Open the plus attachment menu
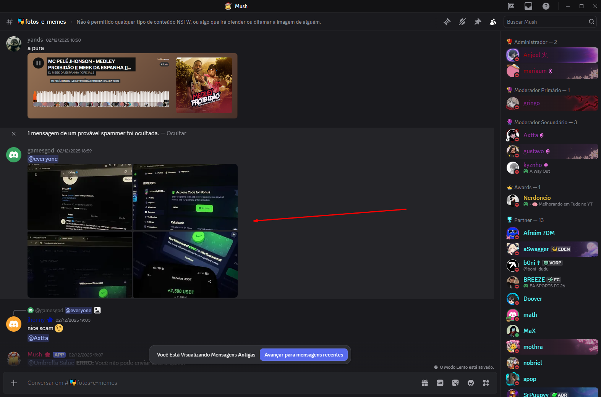 14,383
